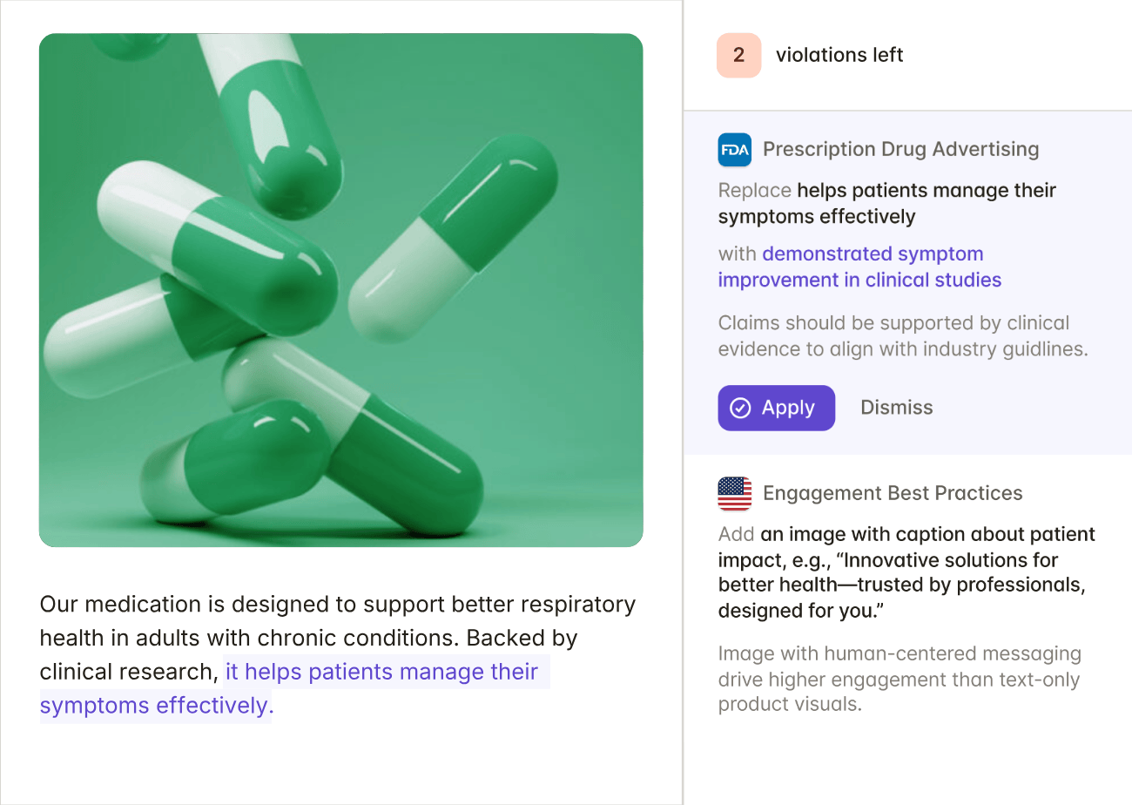Click the checkmark icon inside Apply

point(741,407)
